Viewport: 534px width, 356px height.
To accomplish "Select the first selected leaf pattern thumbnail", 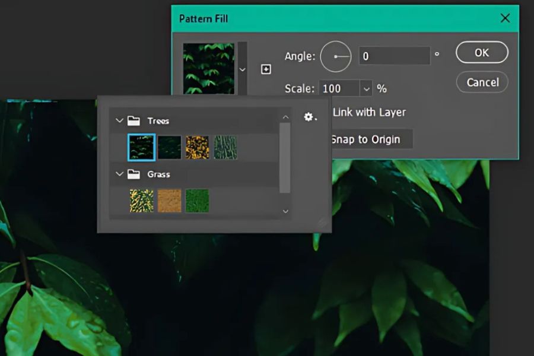I will [x=141, y=147].
